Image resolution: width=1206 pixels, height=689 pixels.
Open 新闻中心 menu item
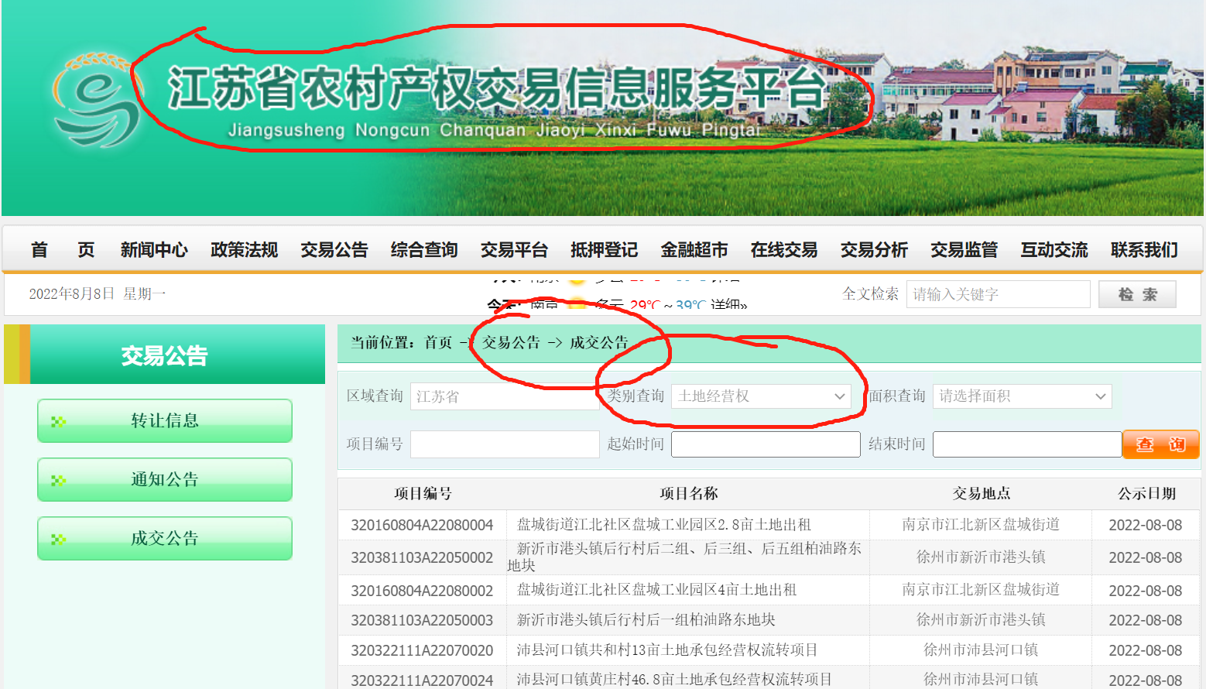pyautogui.click(x=154, y=249)
